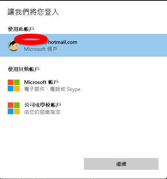The image size is (167, 179).
Task: Click Microsoft 帳戶 label under hotmail address
Action: point(41,49)
